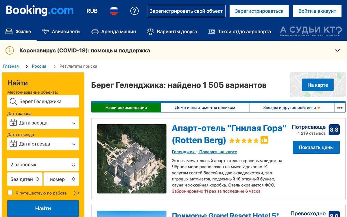Click 'Показать цены' for Rotten Berg hotel

click(x=316, y=147)
